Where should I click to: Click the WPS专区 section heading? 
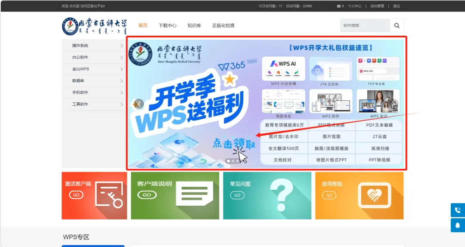(x=76, y=237)
